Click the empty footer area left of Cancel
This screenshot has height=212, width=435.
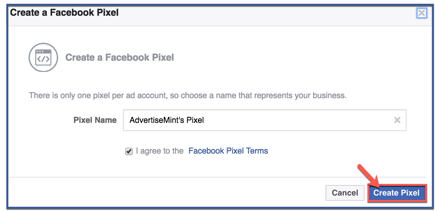(169, 193)
